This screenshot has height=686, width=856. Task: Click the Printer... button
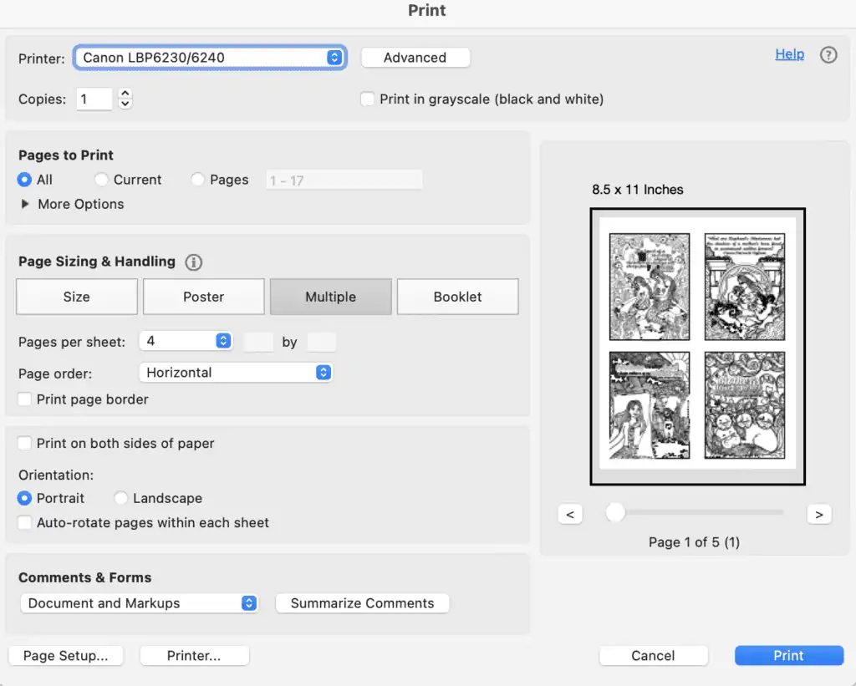194,655
